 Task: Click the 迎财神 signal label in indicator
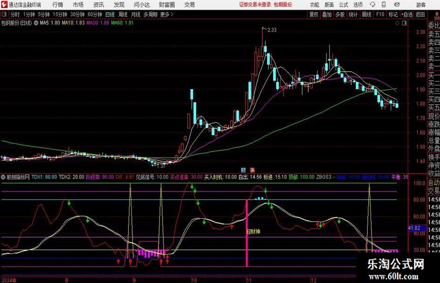[x=253, y=232]
